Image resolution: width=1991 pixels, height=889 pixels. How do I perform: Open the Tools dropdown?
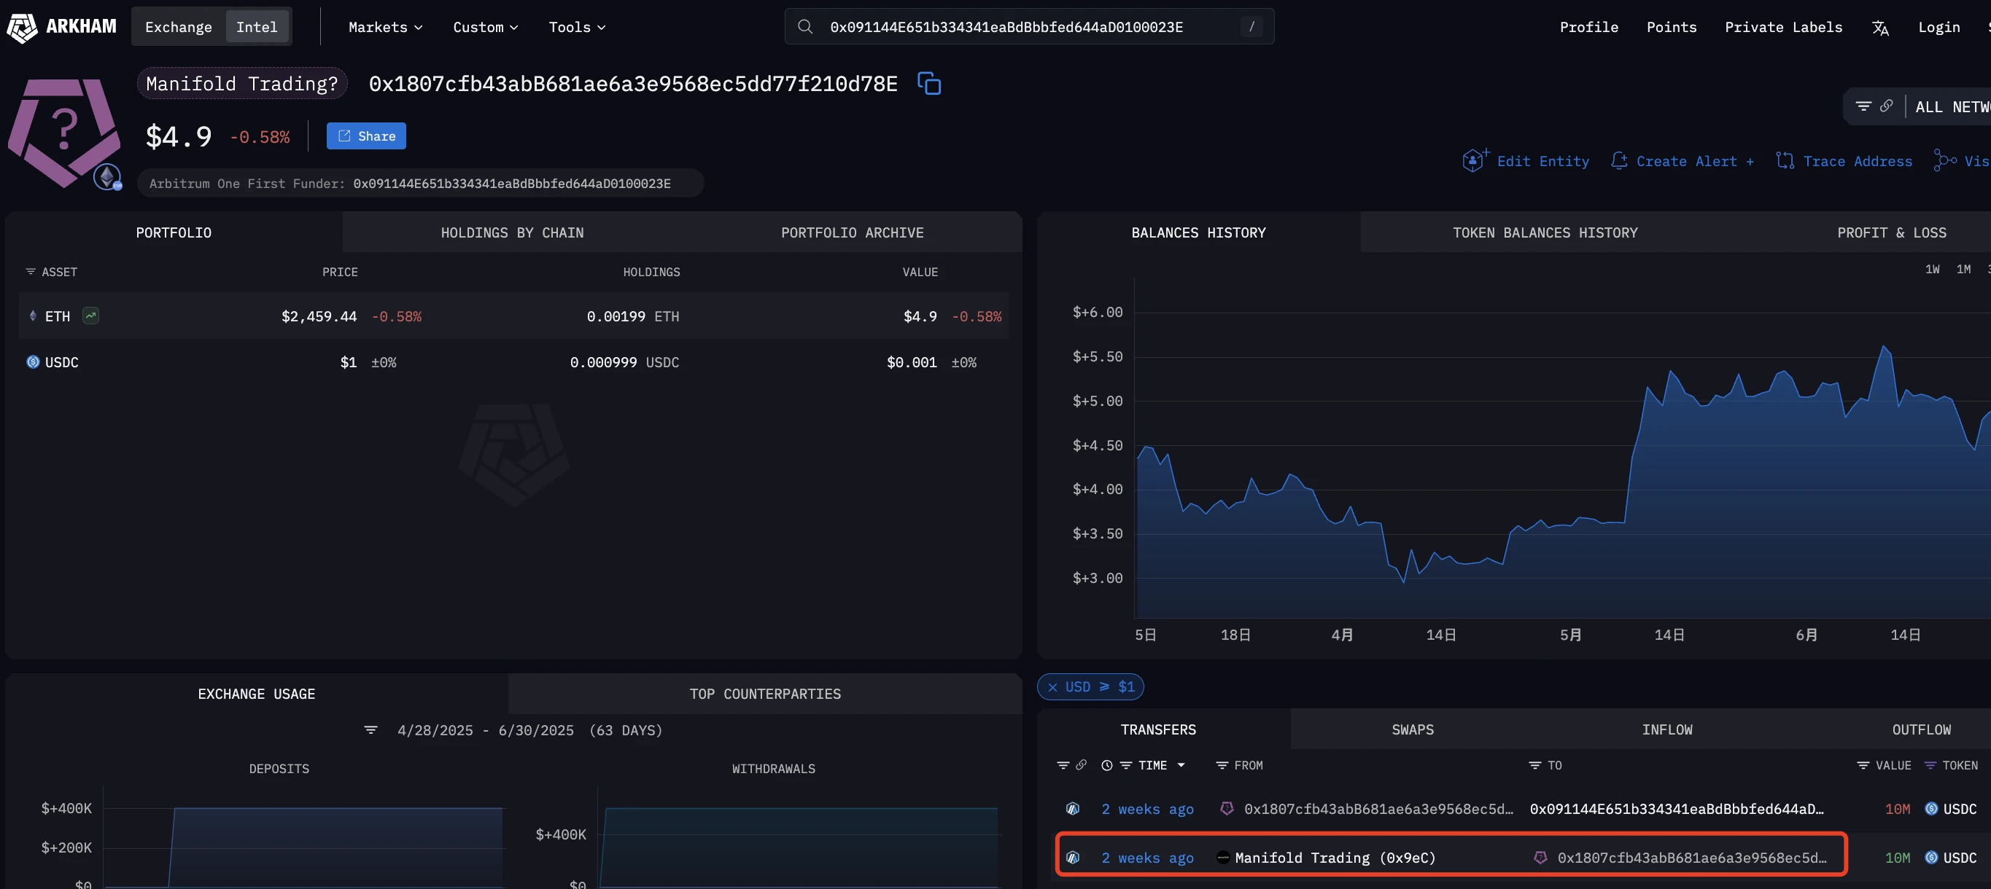(x=577, y=26)
